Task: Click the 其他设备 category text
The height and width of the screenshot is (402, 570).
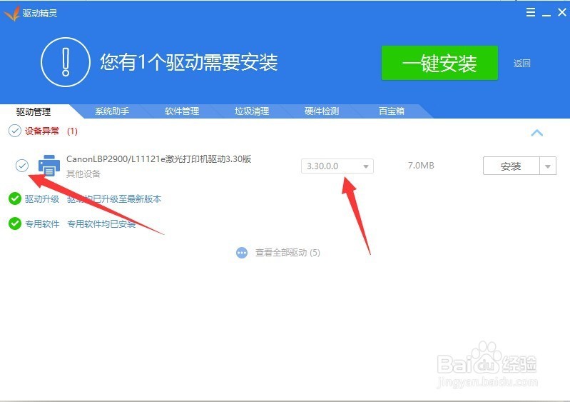Action: click(83, 174)
